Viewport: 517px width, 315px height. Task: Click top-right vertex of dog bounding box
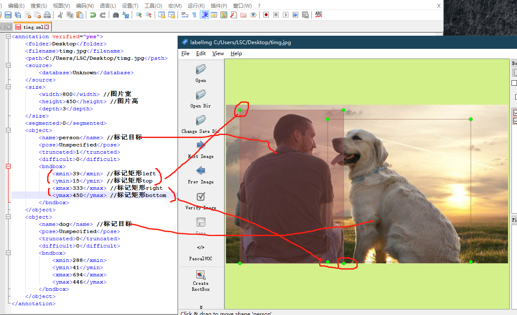[x=471, y=119]
